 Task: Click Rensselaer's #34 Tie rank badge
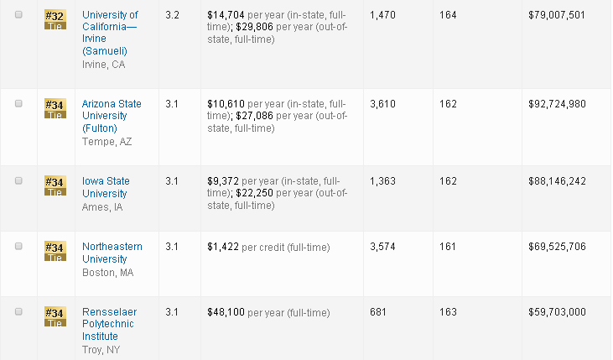tap(55, 316)
